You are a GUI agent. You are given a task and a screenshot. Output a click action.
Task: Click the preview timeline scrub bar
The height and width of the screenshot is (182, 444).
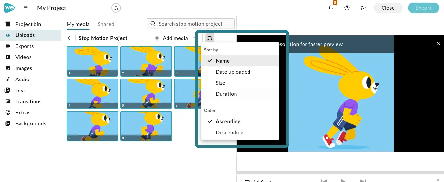[340, 172]
